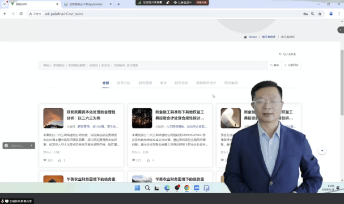This screenshot has width=344, height=204.
Task: Click the 不安全 security warning icon
Action: (35, 14)
